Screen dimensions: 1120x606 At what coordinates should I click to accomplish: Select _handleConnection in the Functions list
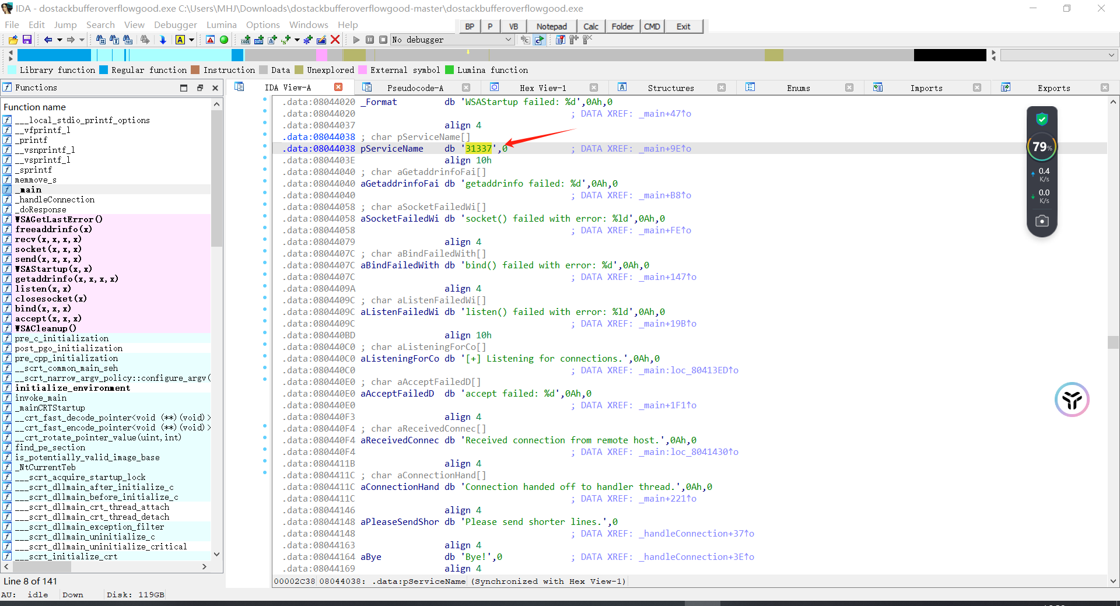point(55,199)
